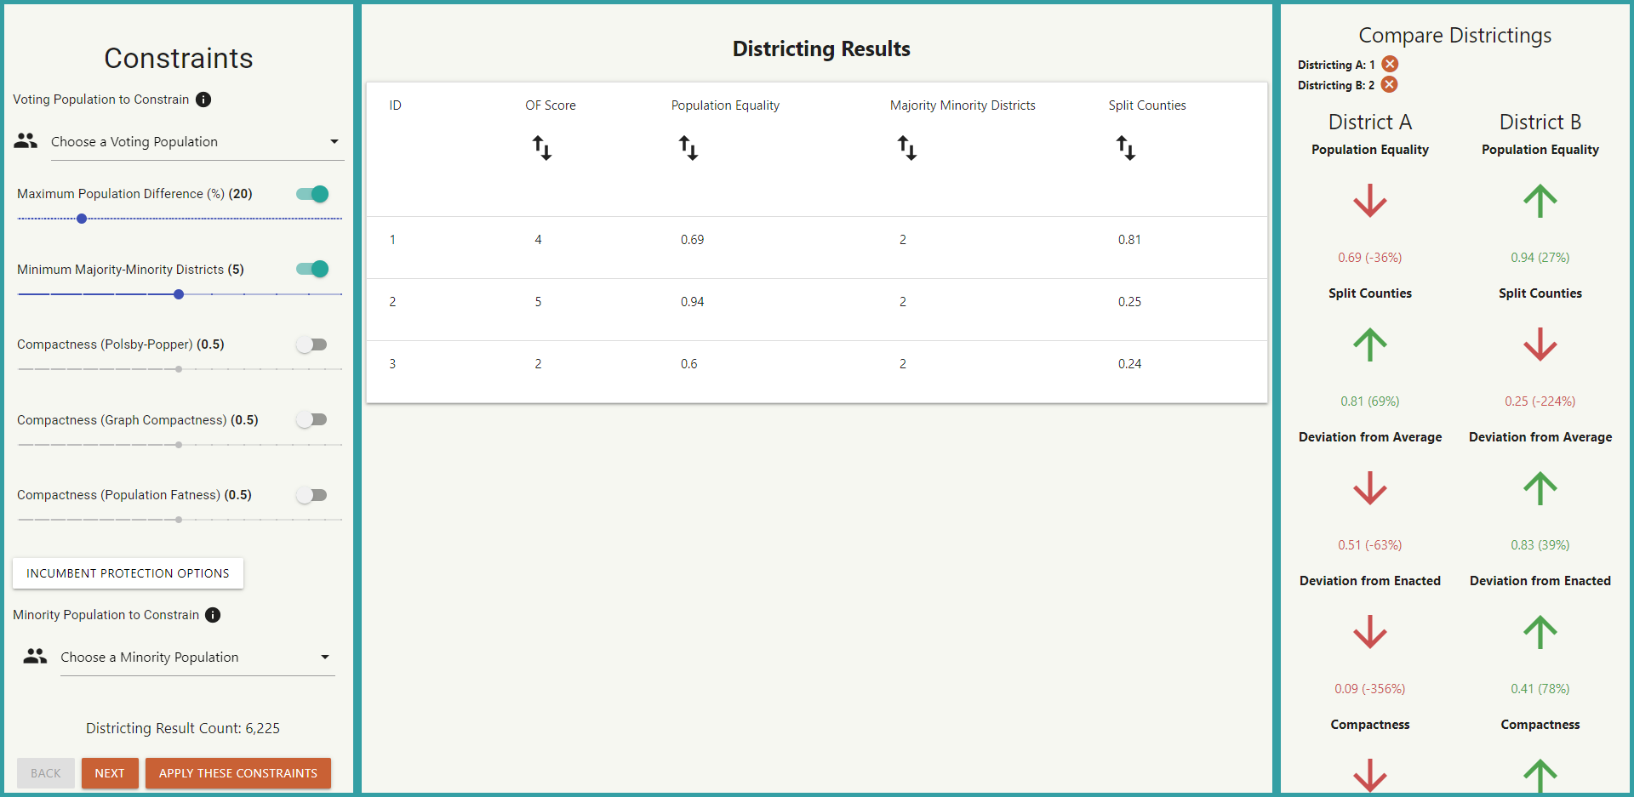Image resolution: width=1634 pixels, height=797 pixels.
Task: Sort the Split Counties column
Action: point(1126,148)
